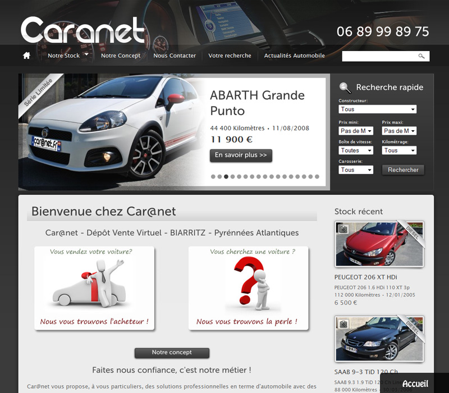Open the Votre recherche menu item
The width and height of the screenshot is (449, 393).
click(230, 56)
